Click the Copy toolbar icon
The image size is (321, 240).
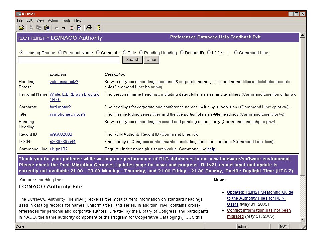click(x=39, y=28)
